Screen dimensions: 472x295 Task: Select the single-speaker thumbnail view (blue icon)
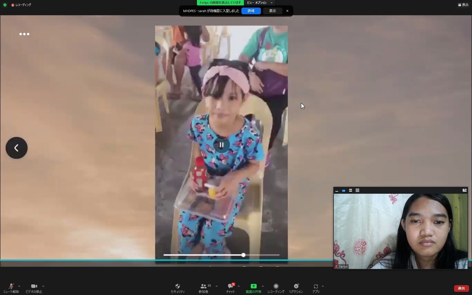click(x=344, y=191)
